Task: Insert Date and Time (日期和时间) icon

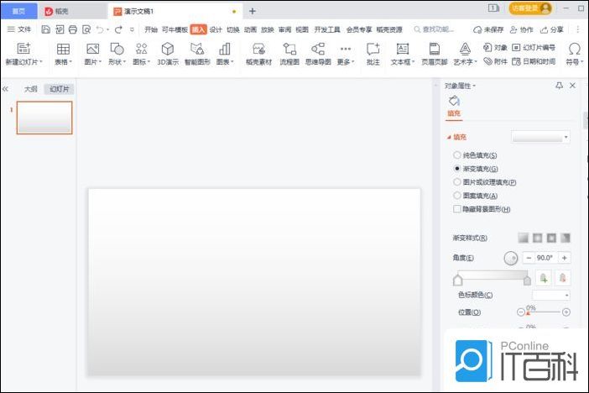Action: pyautogui.click(x=516, y=61)
